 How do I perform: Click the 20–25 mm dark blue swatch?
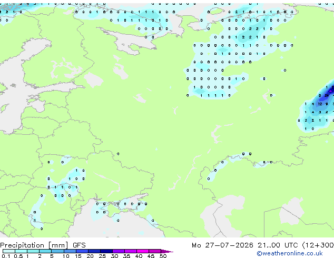[x=94, y=251]
